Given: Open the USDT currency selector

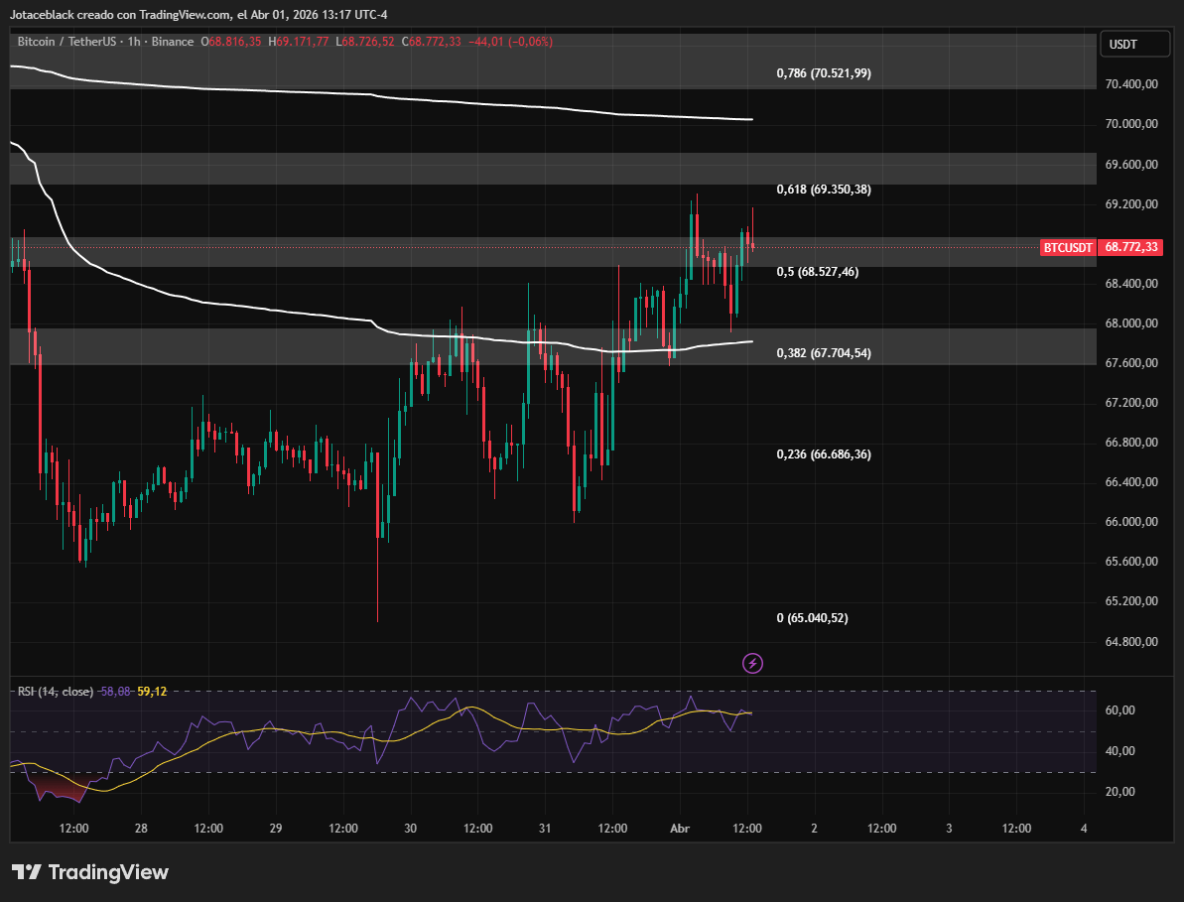Looking at the screenshot, I should [x=1134, y=45].
